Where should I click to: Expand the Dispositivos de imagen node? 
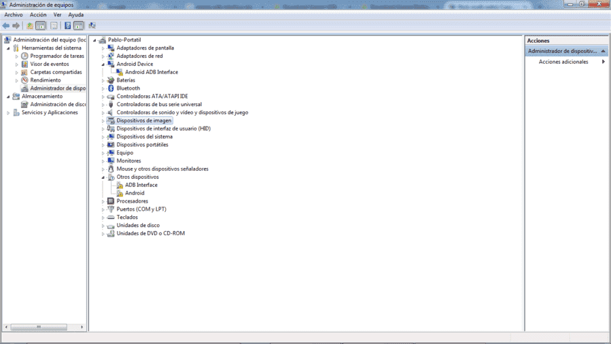[103, 121]
